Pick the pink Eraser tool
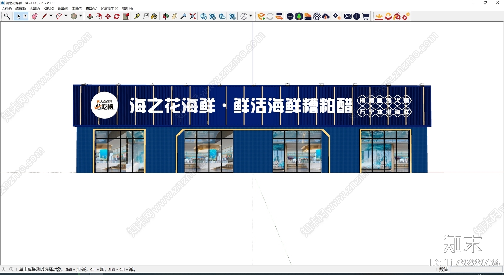 pyautogui.click(x=35, y=16)
